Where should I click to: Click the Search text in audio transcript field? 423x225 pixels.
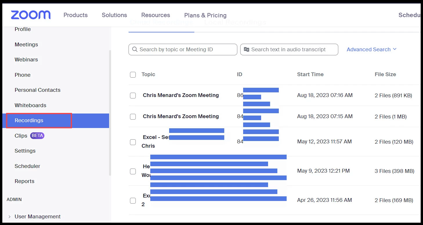(x=289, y=50)
